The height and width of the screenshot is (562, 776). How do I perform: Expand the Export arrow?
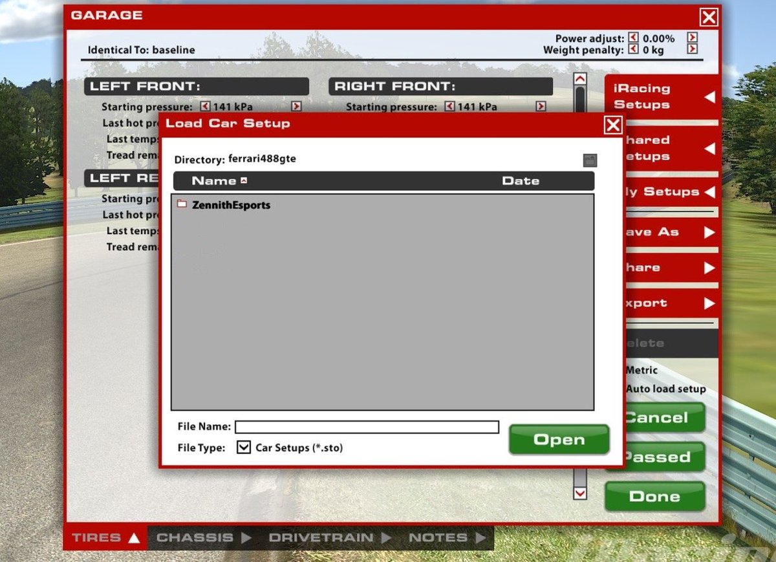pos(709,303)
